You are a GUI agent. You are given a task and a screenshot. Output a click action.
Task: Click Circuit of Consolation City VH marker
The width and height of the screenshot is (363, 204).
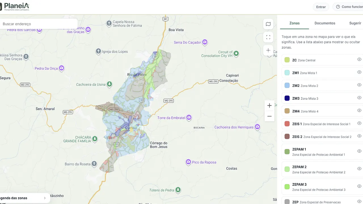coord(236,53)
